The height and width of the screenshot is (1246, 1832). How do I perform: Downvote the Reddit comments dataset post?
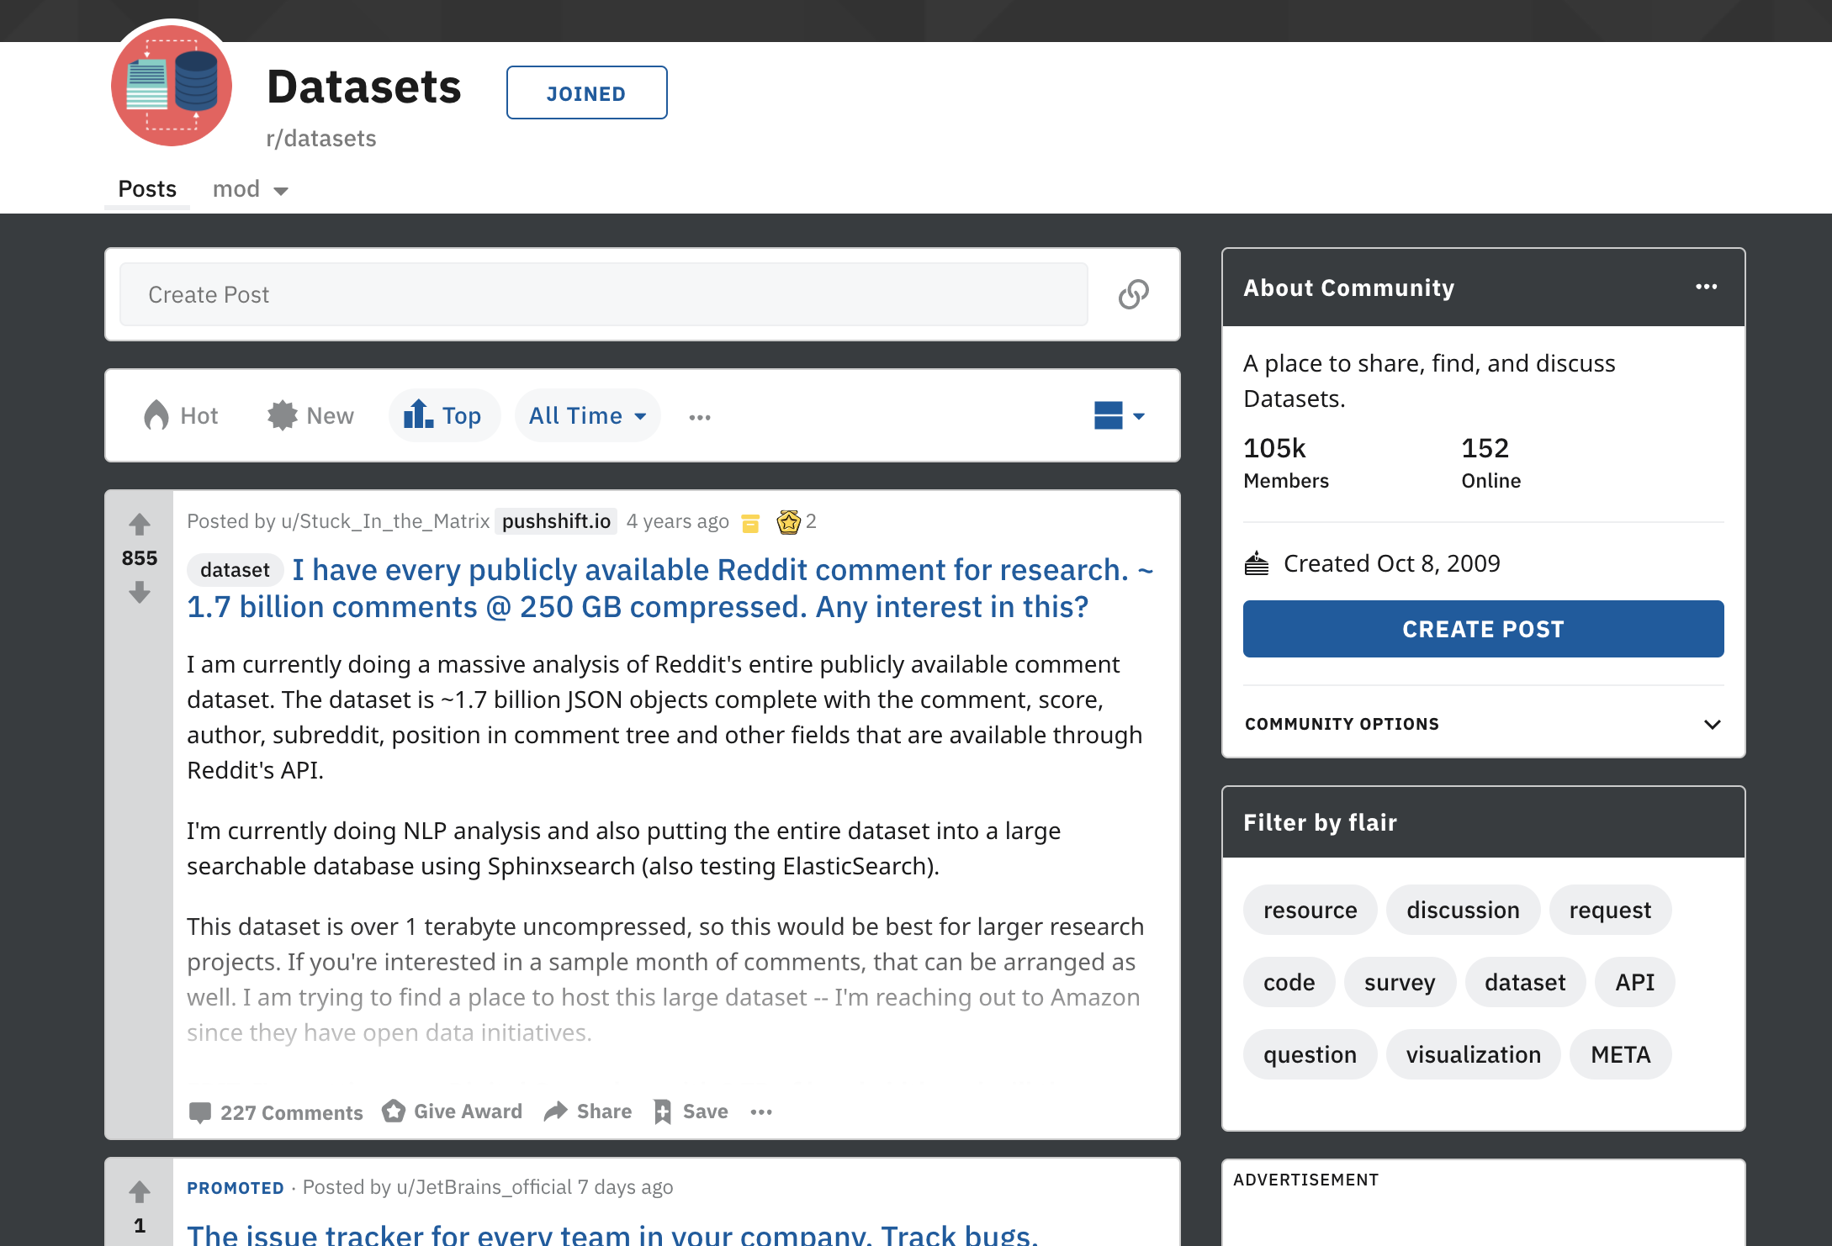(140, 594)
